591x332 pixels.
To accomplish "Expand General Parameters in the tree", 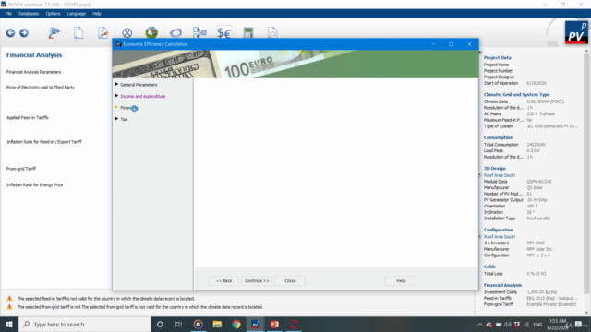I will point(116,84).
